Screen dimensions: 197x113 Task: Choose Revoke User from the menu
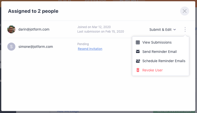click(x=152, y=70)
